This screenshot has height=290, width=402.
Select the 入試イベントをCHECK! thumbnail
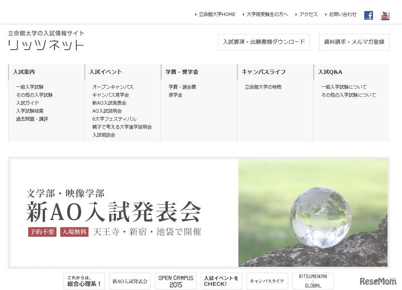(222, 281)
